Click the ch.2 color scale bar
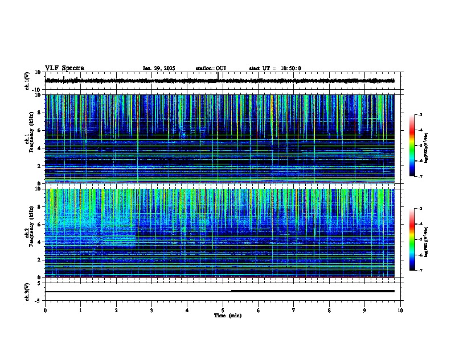This screenshot has height=348, width=451. click(x=412, y=239)
